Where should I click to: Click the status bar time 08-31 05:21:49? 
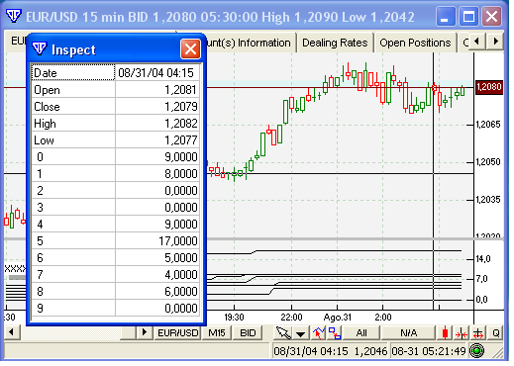point(429,351)
